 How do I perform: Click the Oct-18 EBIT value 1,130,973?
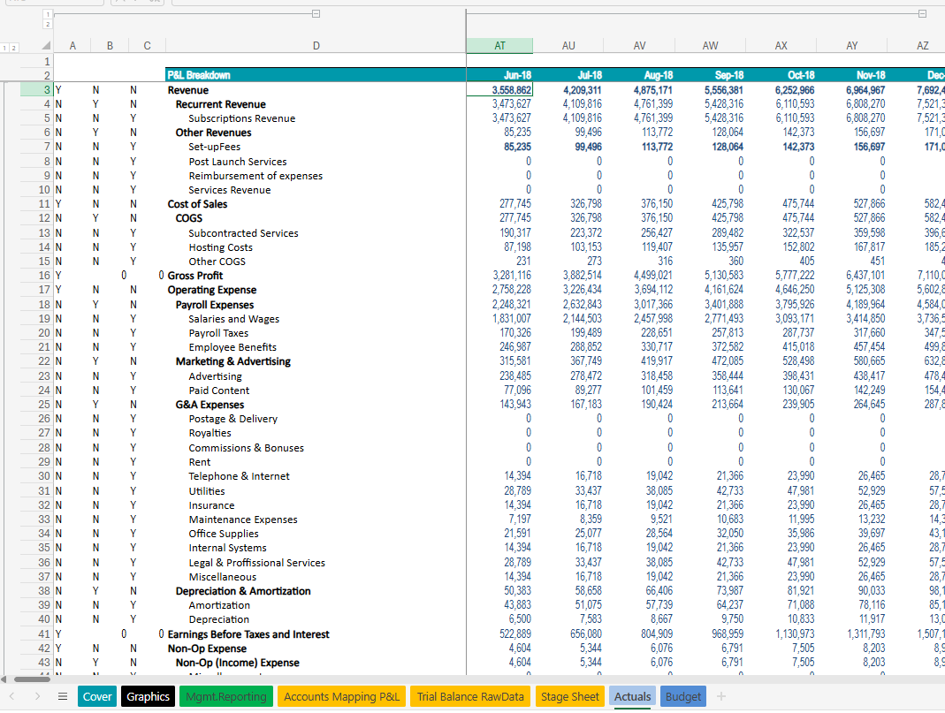click(x=781, y=634)
